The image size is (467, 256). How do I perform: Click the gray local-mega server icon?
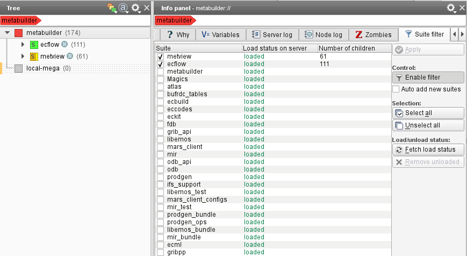click(19, 68)
